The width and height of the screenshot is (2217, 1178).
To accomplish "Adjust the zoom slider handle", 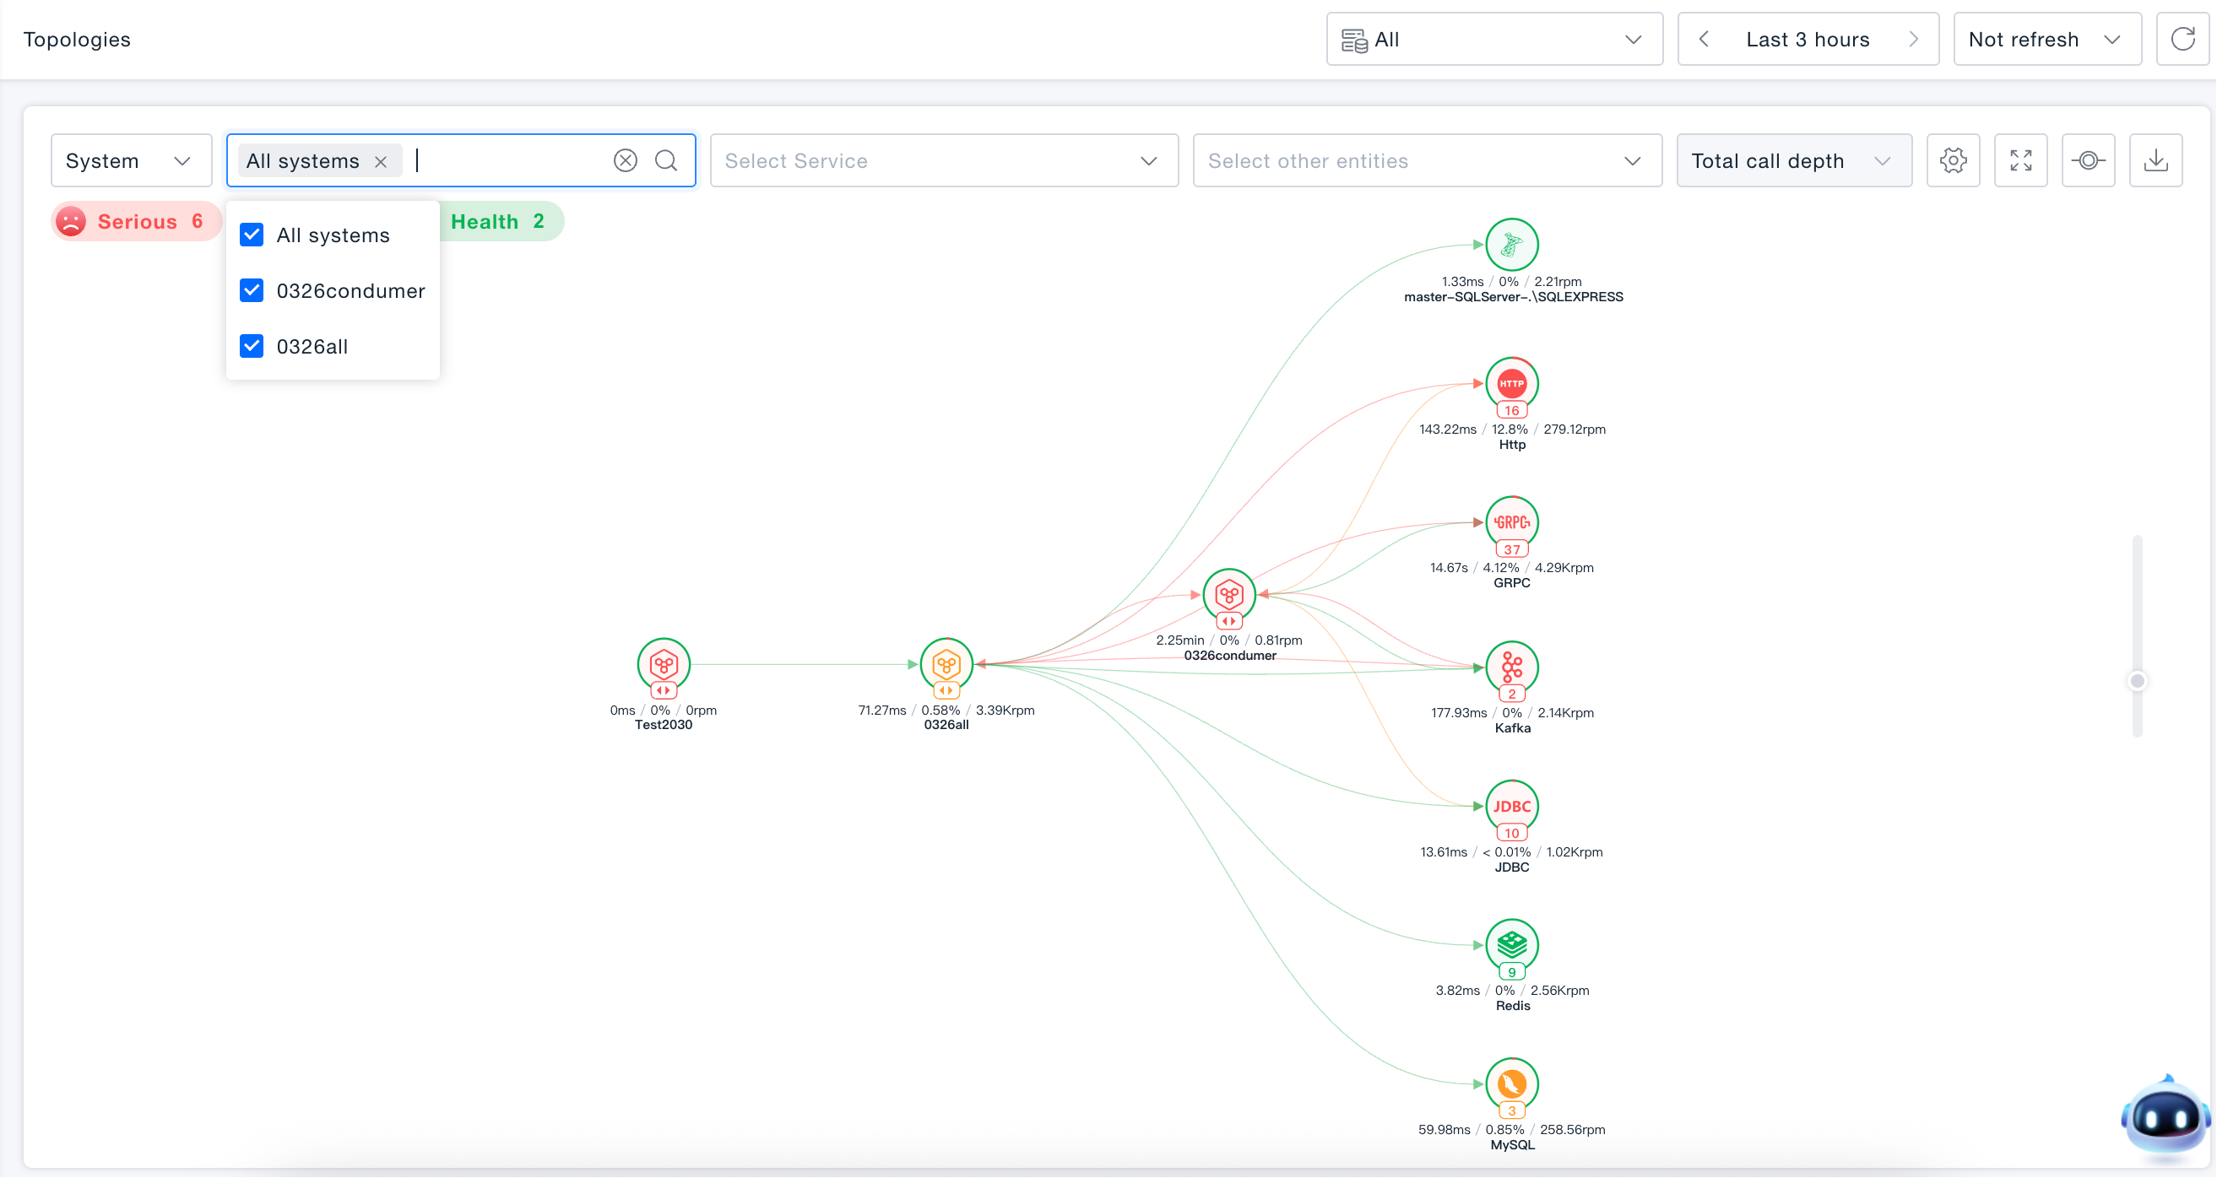I will click(2136, 682).
